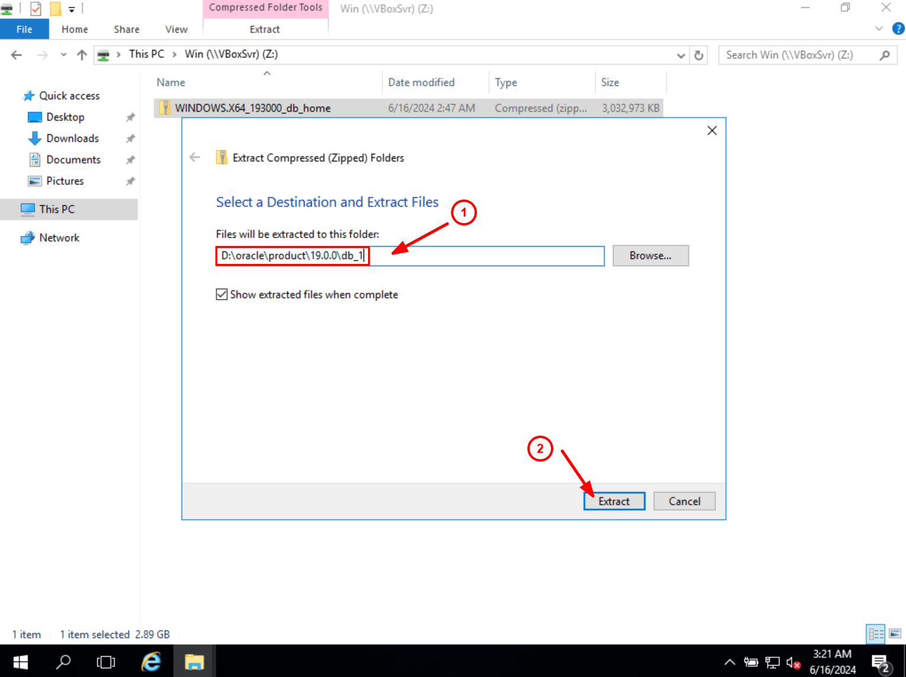Uncheck Show extracted files when complete

pyautogui.click(x=221, y=294)
